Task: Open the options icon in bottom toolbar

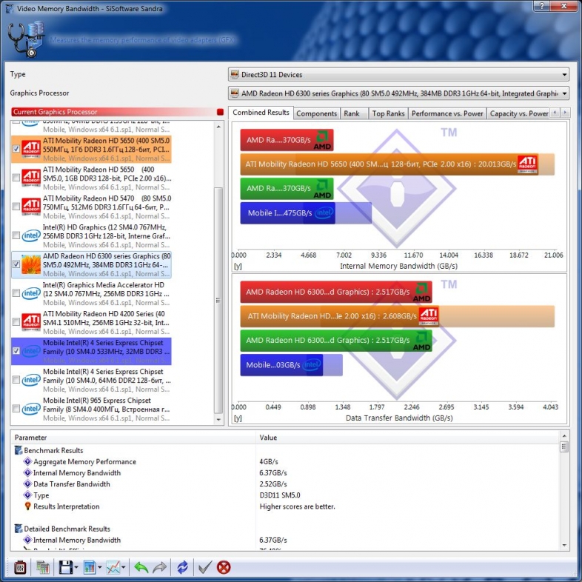Action: click(x=20, y=567)
